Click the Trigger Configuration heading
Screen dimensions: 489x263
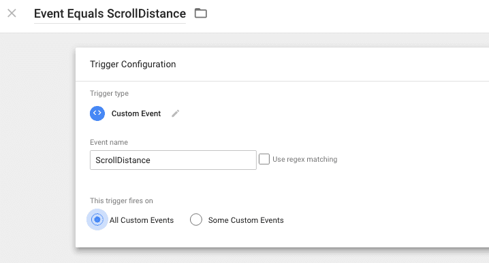tap(133, 64)
